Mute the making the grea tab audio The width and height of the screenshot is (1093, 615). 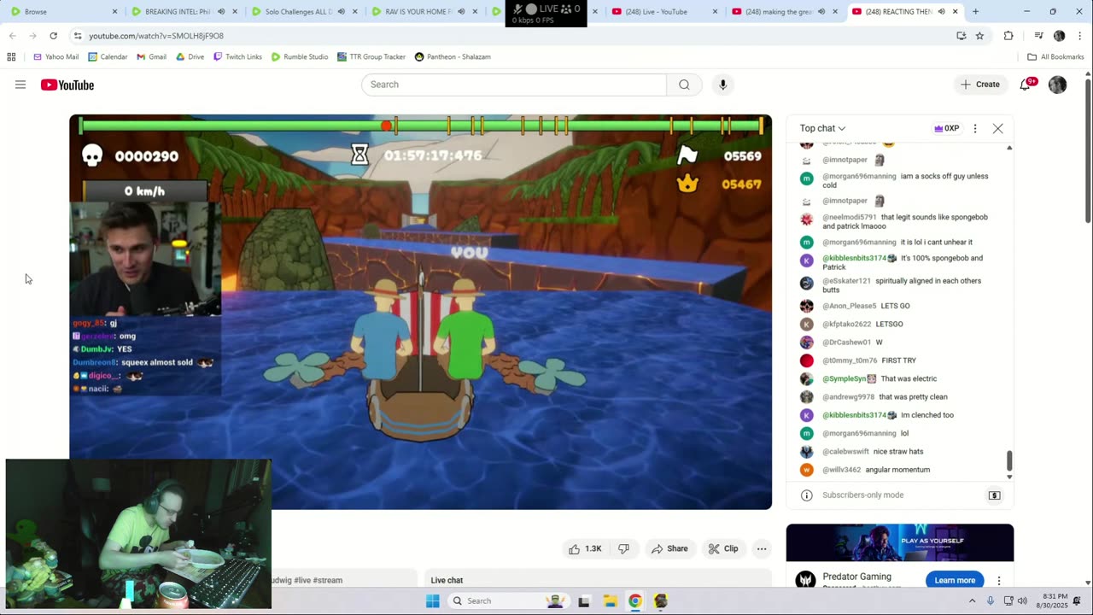(821, 12)
